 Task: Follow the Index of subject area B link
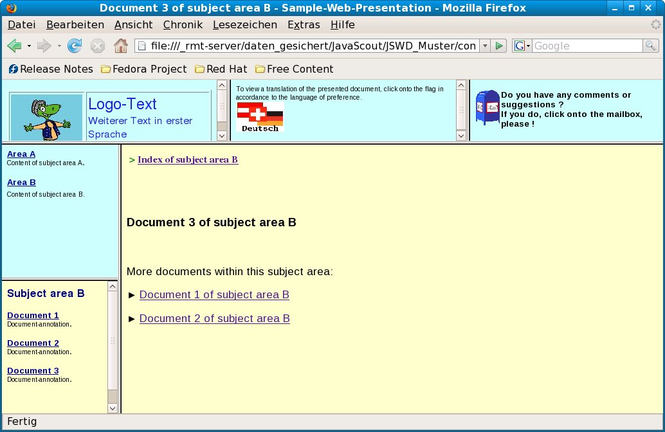[188, 159]
